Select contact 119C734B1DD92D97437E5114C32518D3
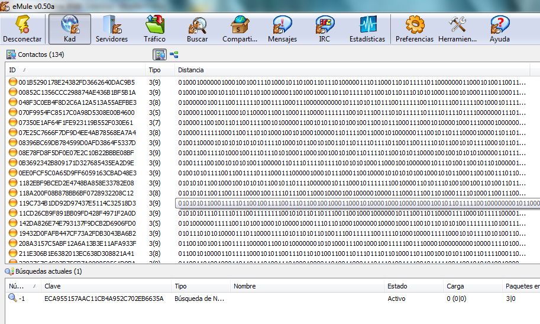 coord(77,203)
